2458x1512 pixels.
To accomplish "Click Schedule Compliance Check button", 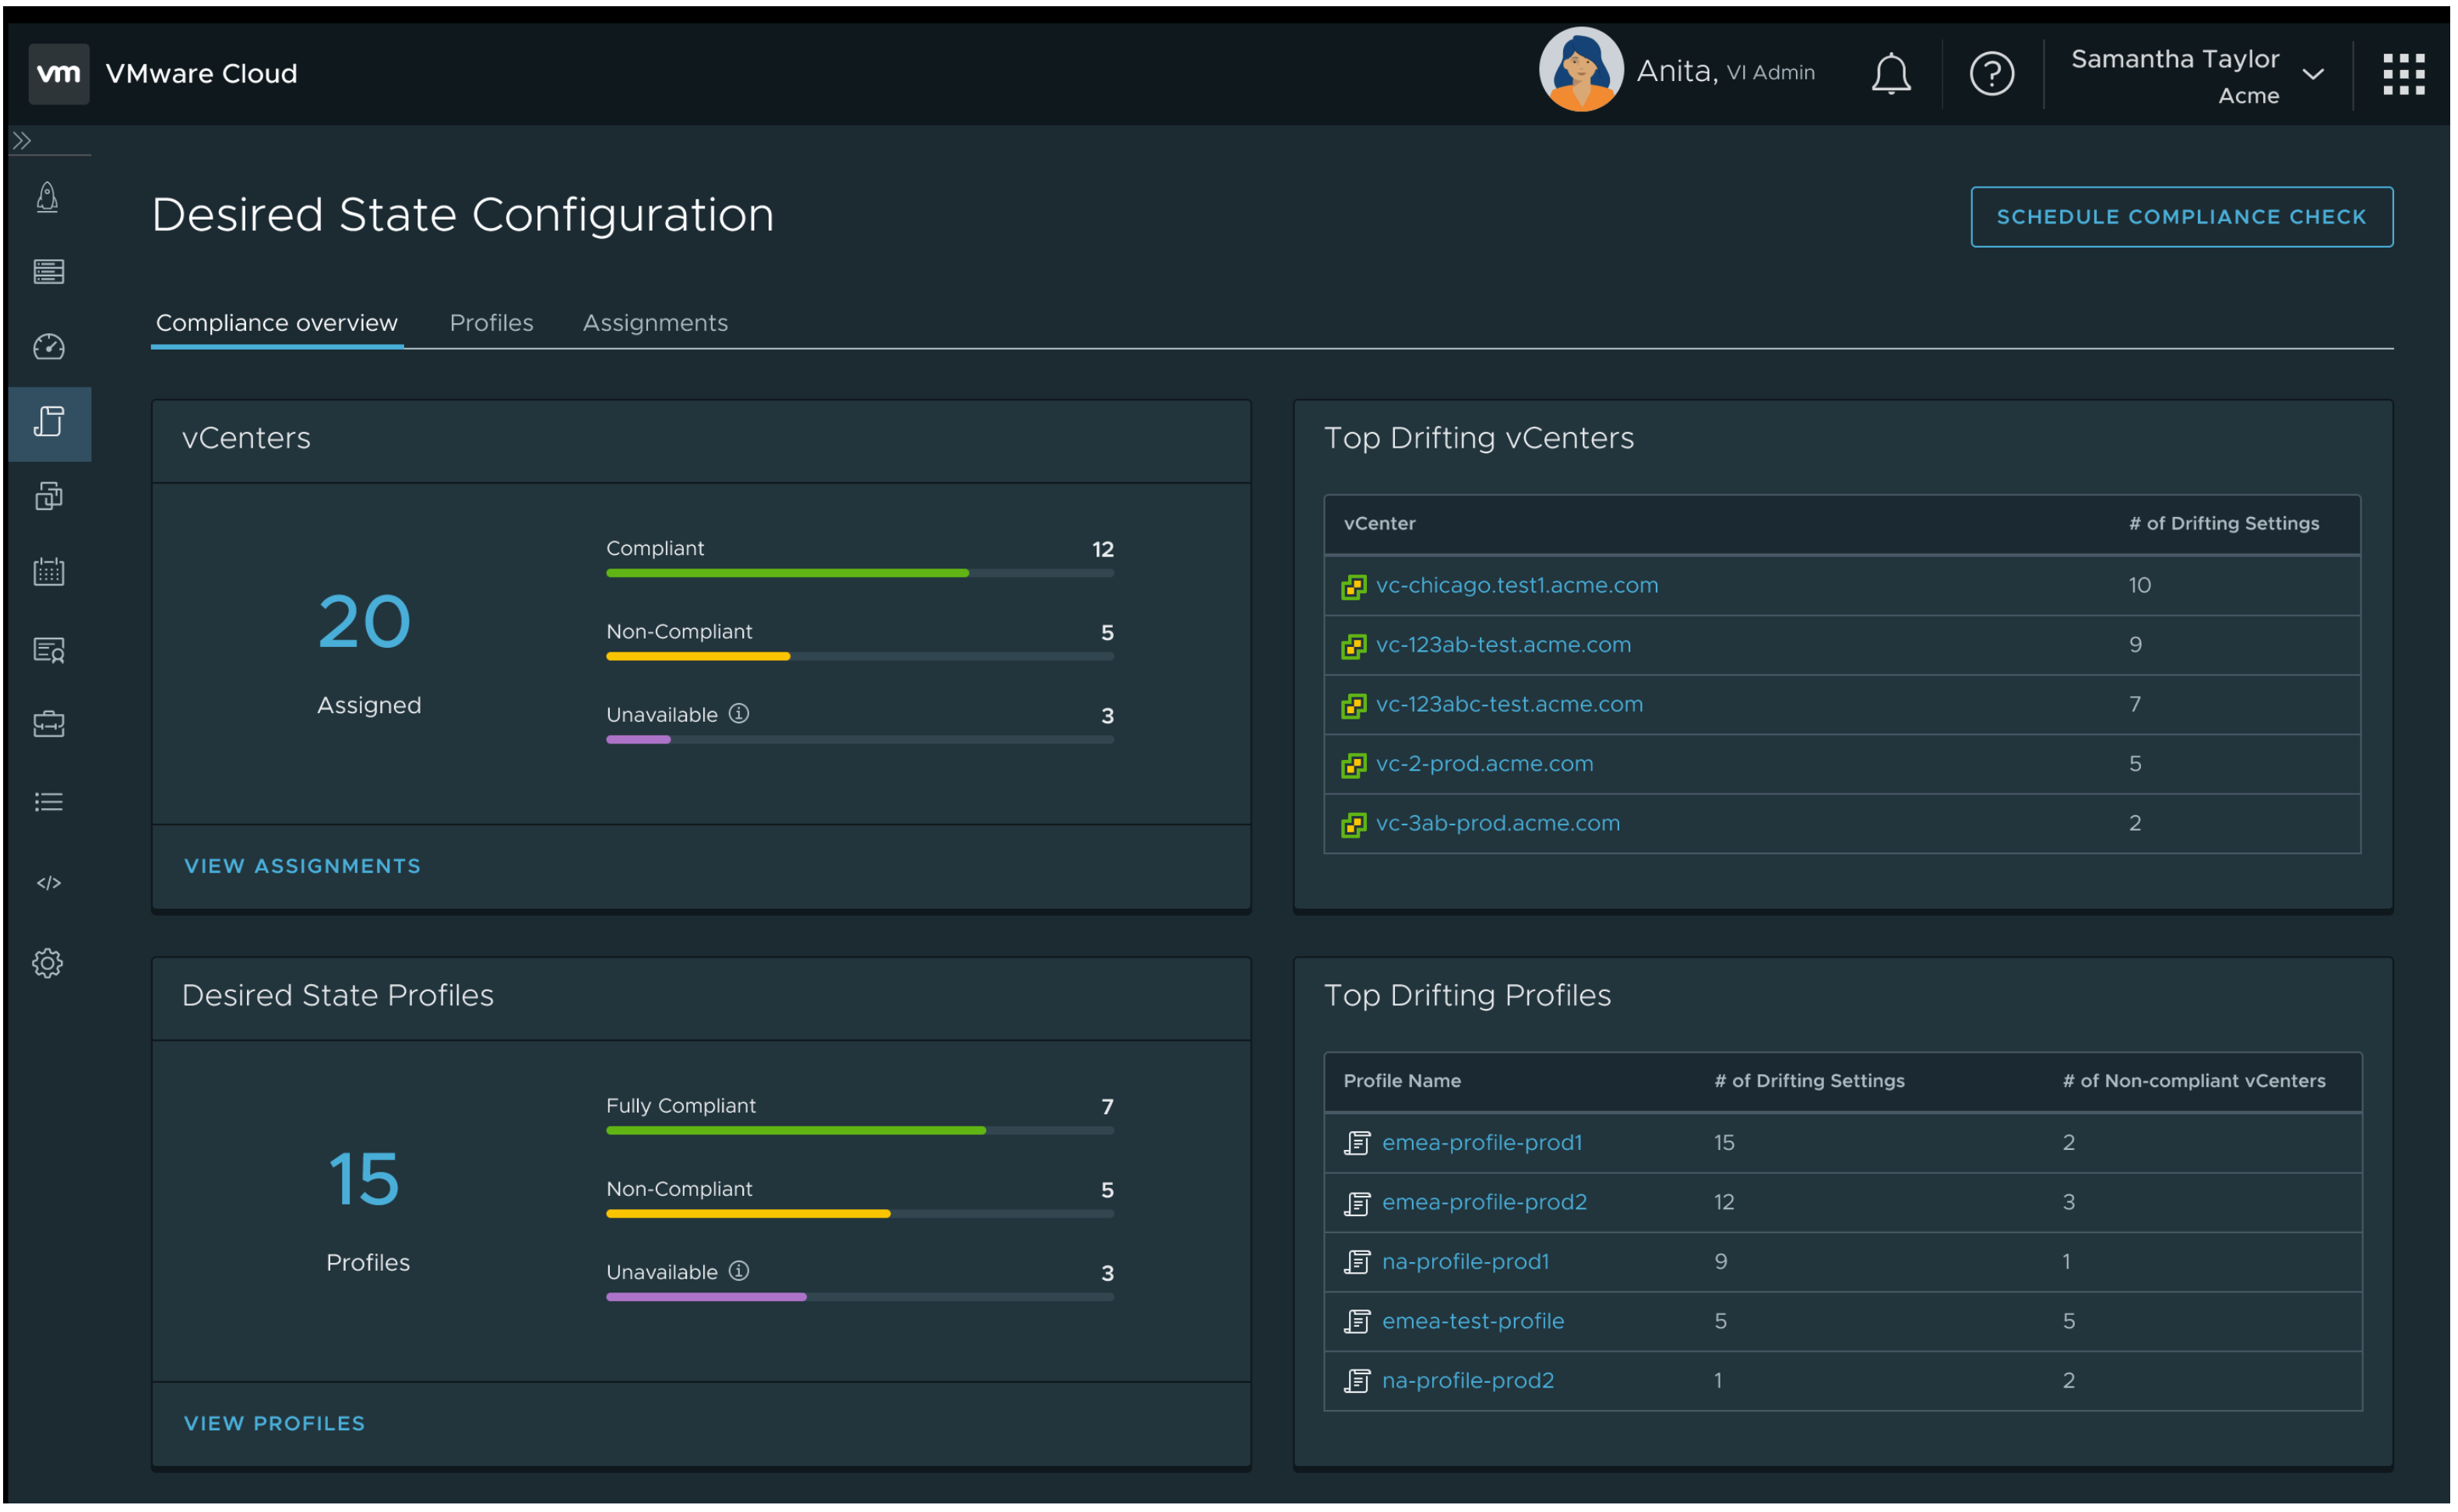I will click(x=2181, y=217).
